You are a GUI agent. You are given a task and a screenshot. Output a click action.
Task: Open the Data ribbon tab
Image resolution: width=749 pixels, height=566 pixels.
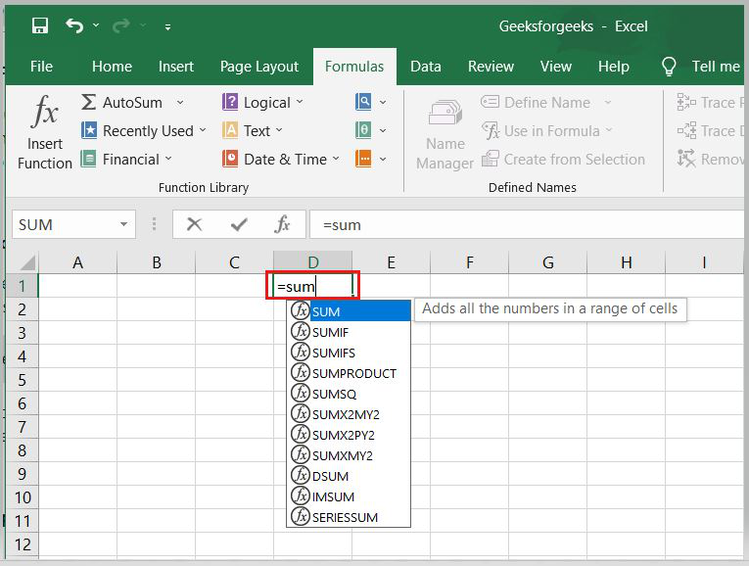tap(425, 67)
